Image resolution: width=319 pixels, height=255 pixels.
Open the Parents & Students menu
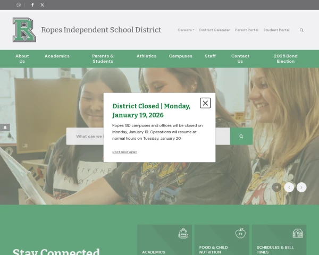[103, 58]
